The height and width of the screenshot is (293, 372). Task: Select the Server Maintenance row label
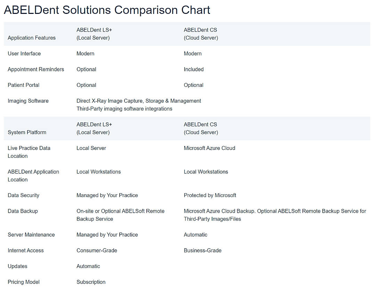(x=31, y=235)
